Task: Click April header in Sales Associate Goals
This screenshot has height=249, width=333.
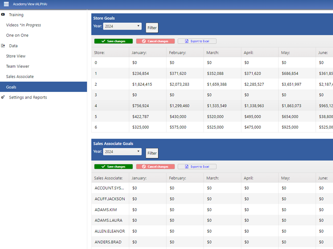Action: click(x=260, y=178)
